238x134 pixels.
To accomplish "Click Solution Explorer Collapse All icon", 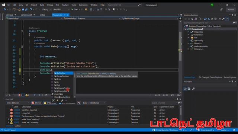I will click(x=212, y=19).
